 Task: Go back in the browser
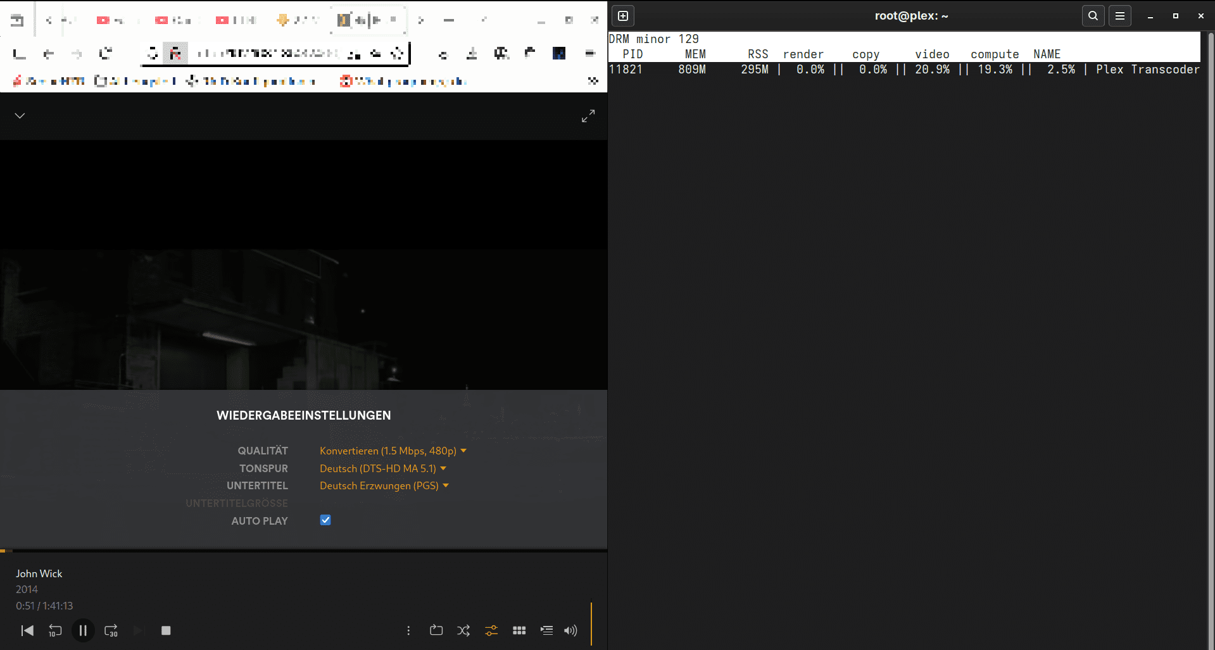(48, 54)
